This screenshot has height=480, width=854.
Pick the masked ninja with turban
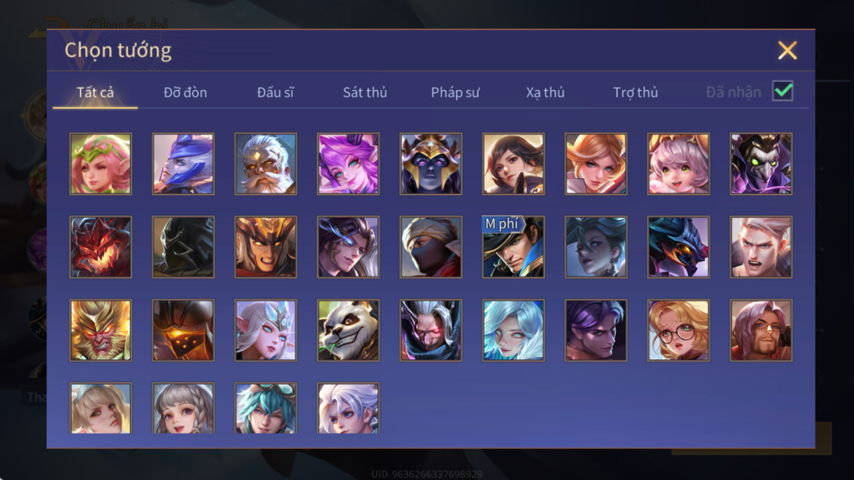(431, 247)
